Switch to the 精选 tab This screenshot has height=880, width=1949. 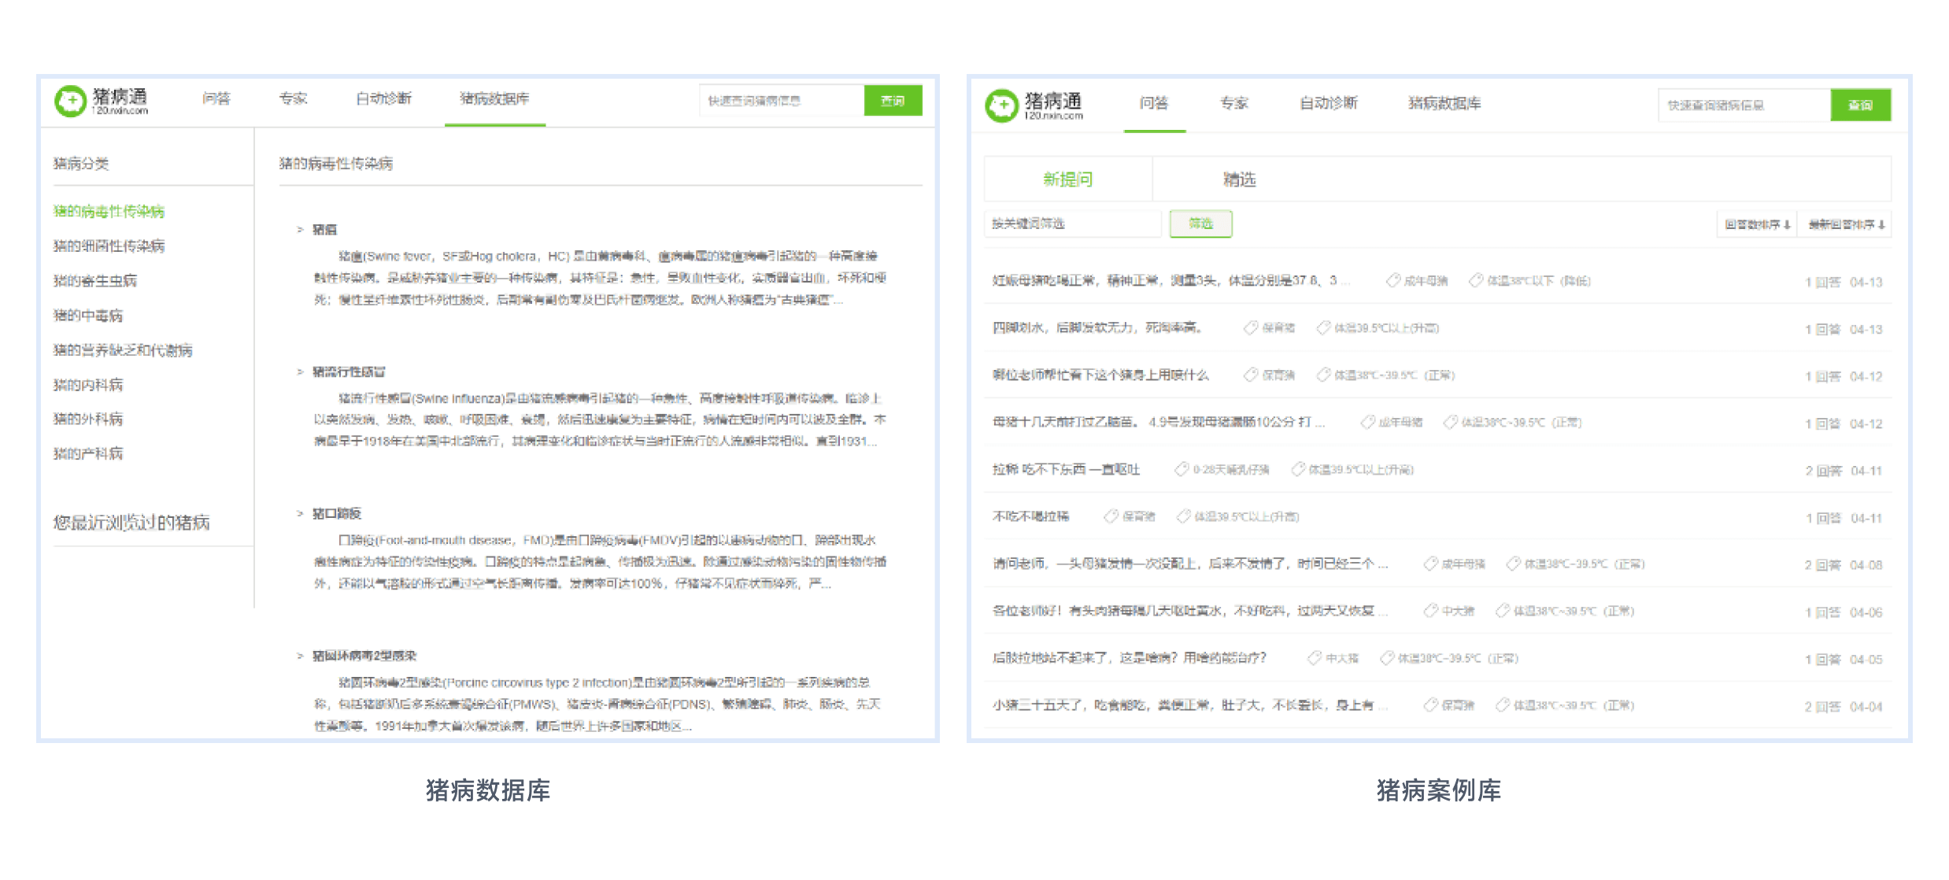click(1239, 180)
